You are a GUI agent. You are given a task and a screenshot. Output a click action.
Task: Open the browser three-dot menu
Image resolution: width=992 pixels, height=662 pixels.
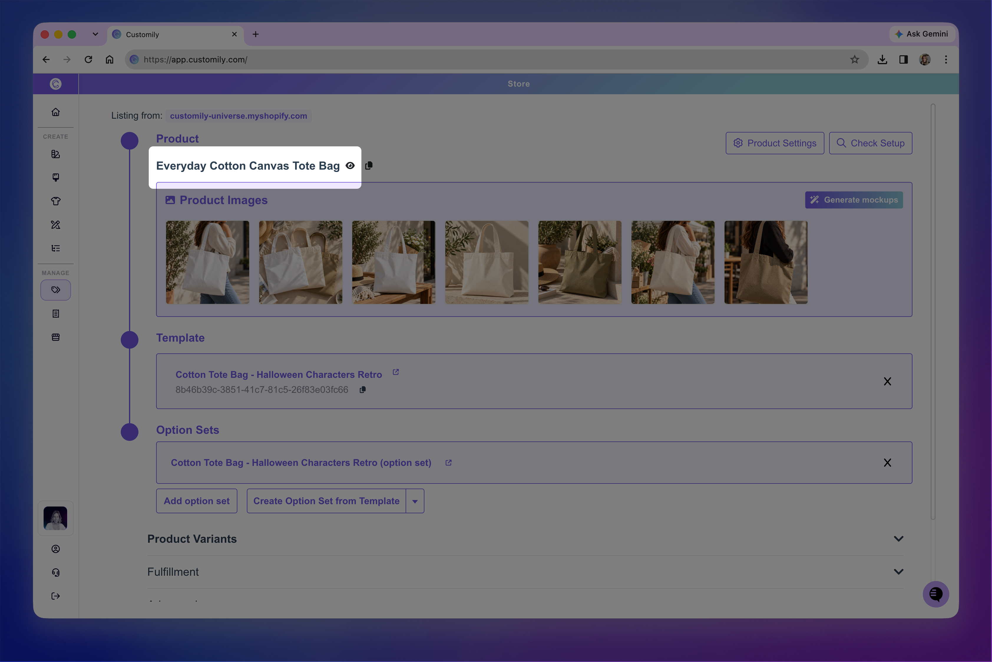(946, 59)
